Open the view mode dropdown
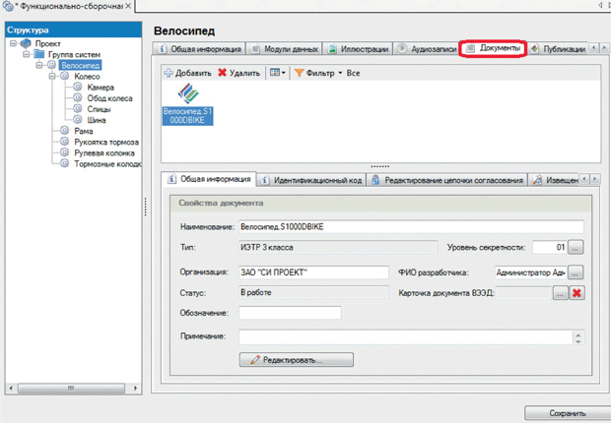Viewport: 611px width, 423px height. [278, 73]
